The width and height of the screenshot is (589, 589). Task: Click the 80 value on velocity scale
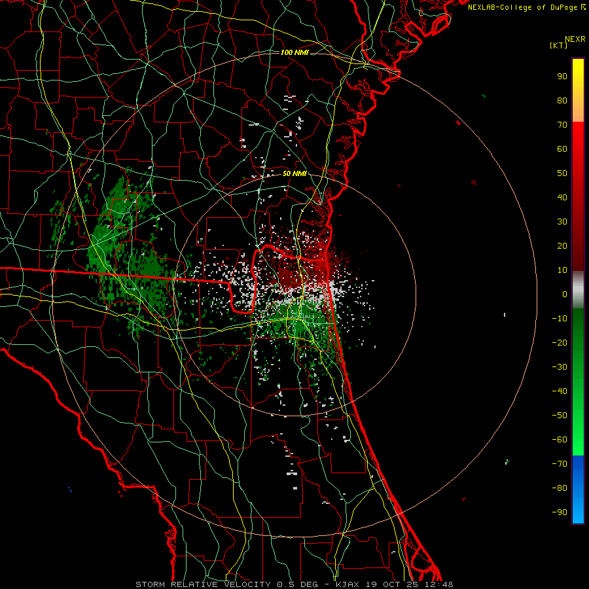point(562,100)
